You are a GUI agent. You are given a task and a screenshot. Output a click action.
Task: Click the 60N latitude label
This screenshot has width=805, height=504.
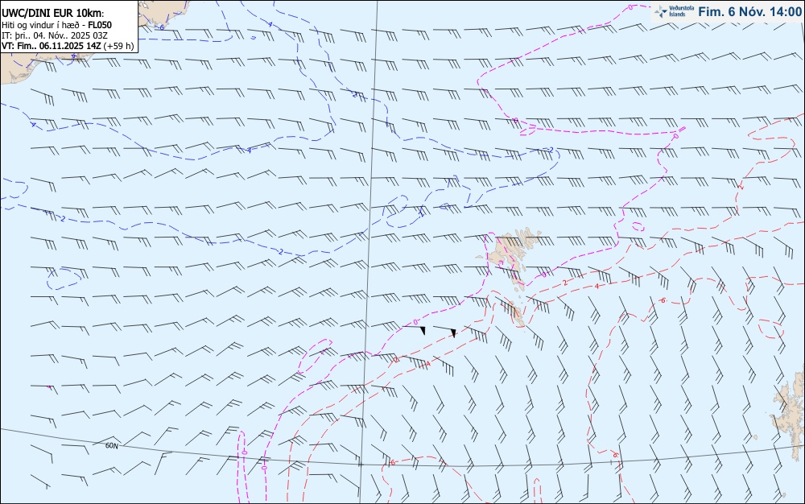(111, 445)
